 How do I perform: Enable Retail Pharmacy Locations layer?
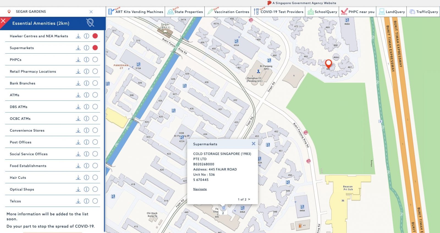[x=95, y=71]
